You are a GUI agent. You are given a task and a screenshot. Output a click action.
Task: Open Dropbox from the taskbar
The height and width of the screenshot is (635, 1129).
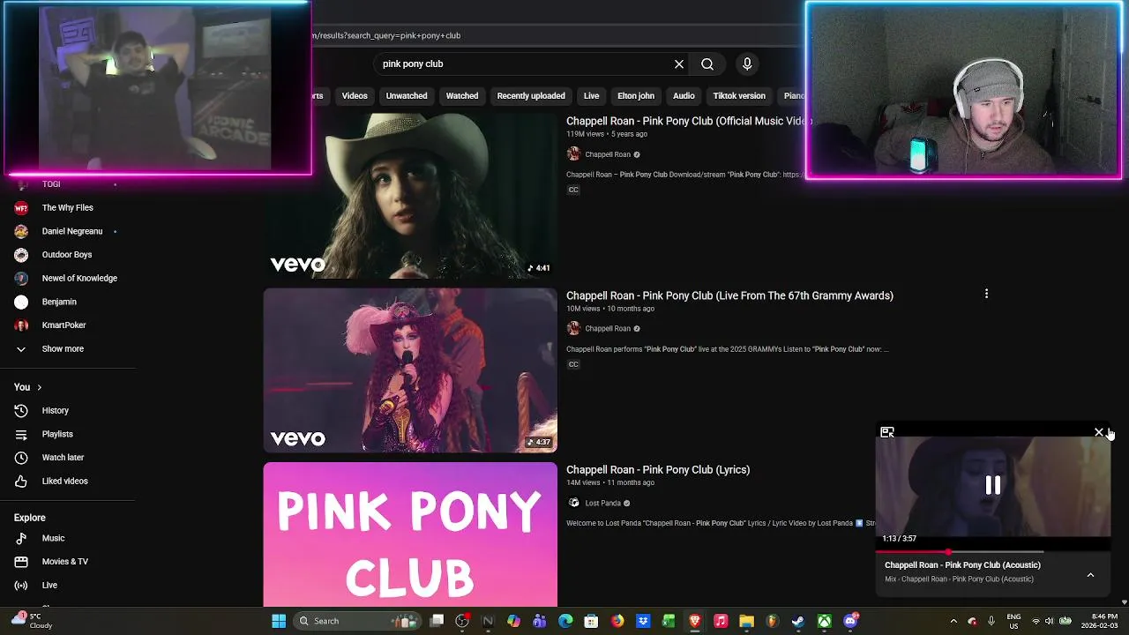[643, 621]
